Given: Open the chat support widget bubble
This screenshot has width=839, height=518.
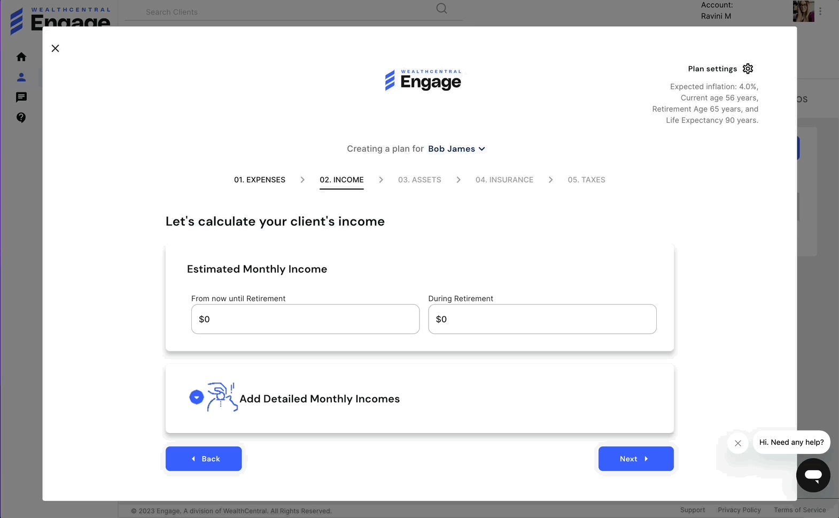Looking at the screenshot, I should [x=813, y=475].
